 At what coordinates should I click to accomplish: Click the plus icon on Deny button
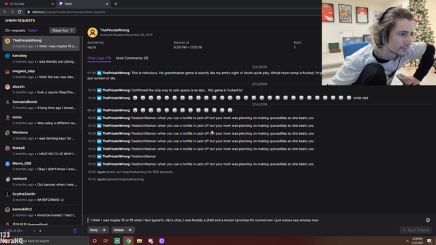tap(104, 230)
